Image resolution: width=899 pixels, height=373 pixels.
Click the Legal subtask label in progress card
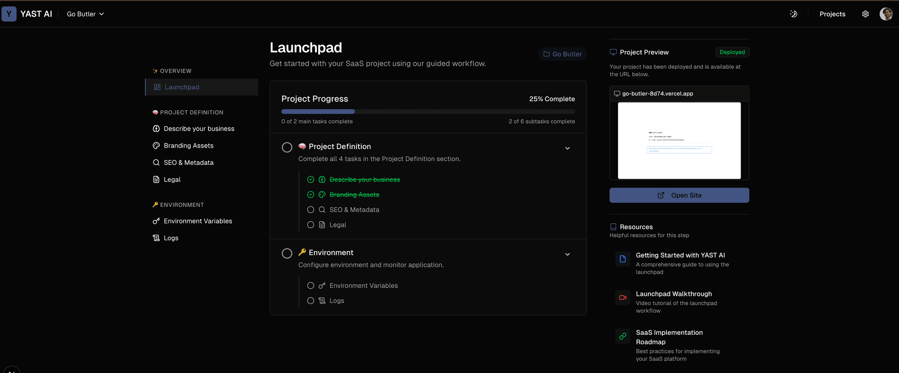338,225
